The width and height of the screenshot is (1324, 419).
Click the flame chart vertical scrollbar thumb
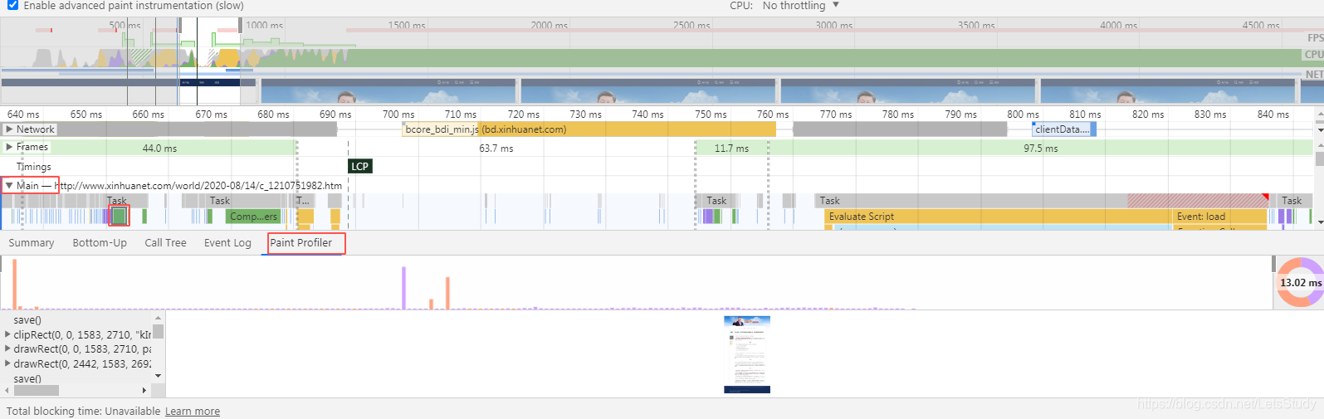pos(1320,158)
